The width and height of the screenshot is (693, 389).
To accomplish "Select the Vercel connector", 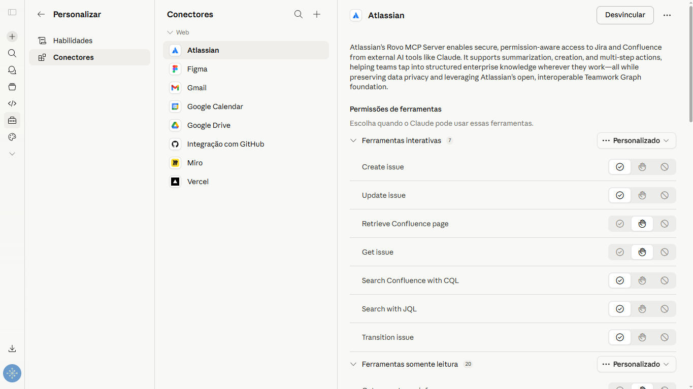I will 246,182.
